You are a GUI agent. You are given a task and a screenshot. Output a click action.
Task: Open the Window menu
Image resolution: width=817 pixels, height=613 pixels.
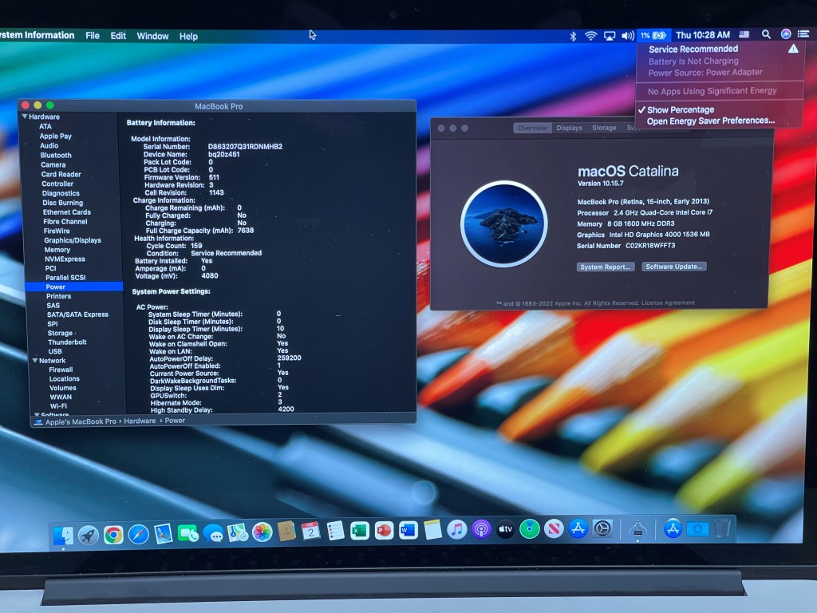(x=152, y=36)
